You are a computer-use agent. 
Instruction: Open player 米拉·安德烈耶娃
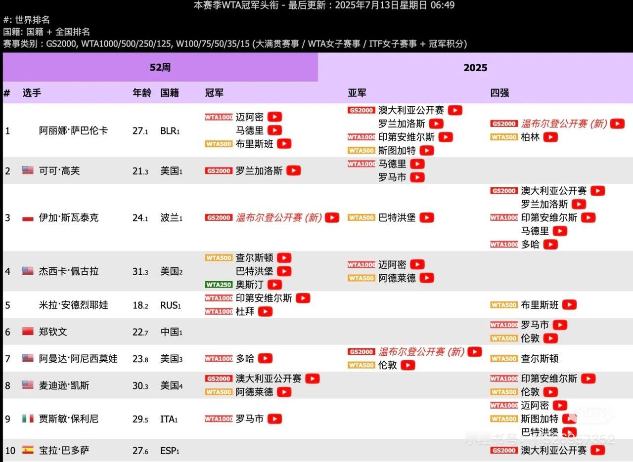click(x=73, y=305)
